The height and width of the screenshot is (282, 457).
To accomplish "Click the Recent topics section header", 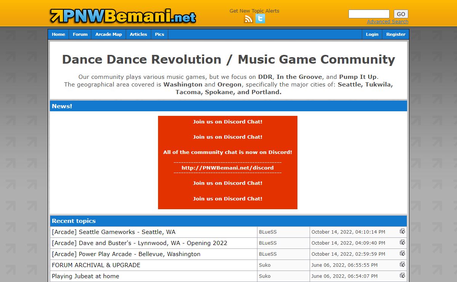I will point(228,221).
